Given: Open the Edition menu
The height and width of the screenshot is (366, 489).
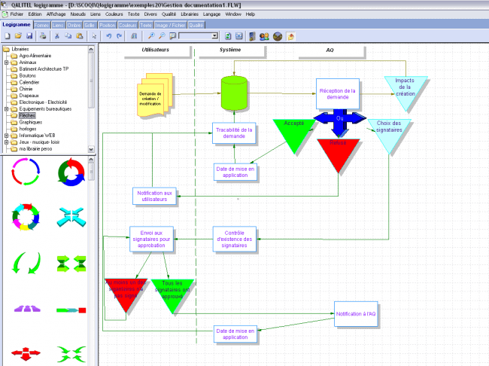Looking at the screenshot, I should (x=35, y=14).
